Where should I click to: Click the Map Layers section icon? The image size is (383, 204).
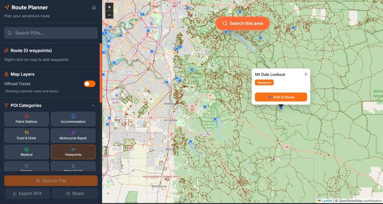pyautogui.click(x=6, y=74)
